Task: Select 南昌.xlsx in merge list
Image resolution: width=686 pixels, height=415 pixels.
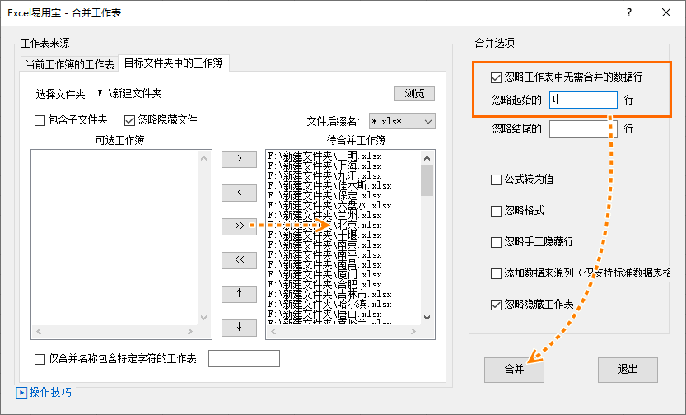Action: tap(324, 264)
